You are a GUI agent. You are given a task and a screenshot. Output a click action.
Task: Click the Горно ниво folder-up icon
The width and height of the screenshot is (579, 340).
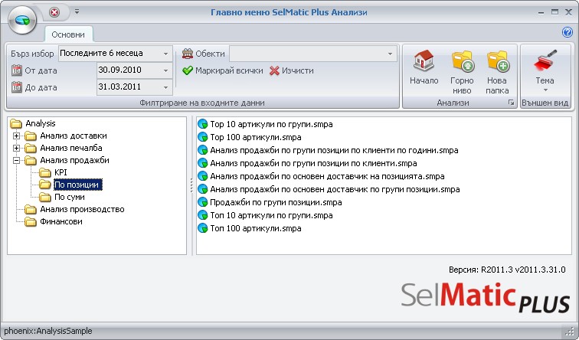463,61
